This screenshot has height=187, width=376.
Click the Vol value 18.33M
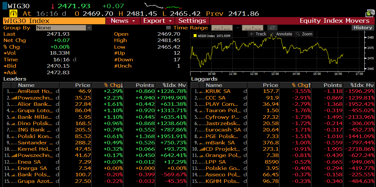click(60, 53)
